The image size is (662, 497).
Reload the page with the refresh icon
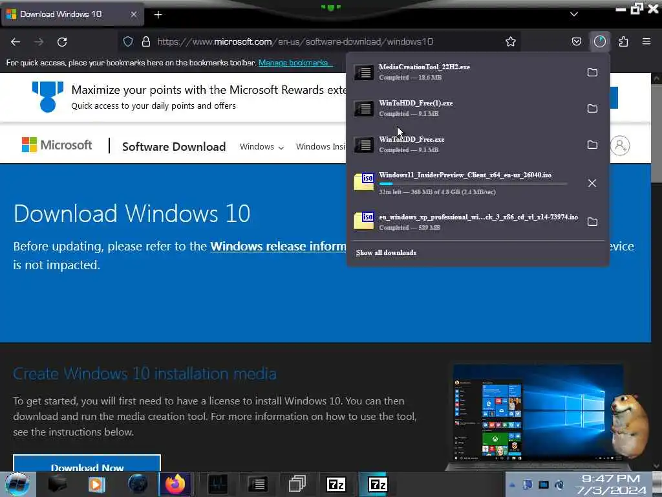62,42
